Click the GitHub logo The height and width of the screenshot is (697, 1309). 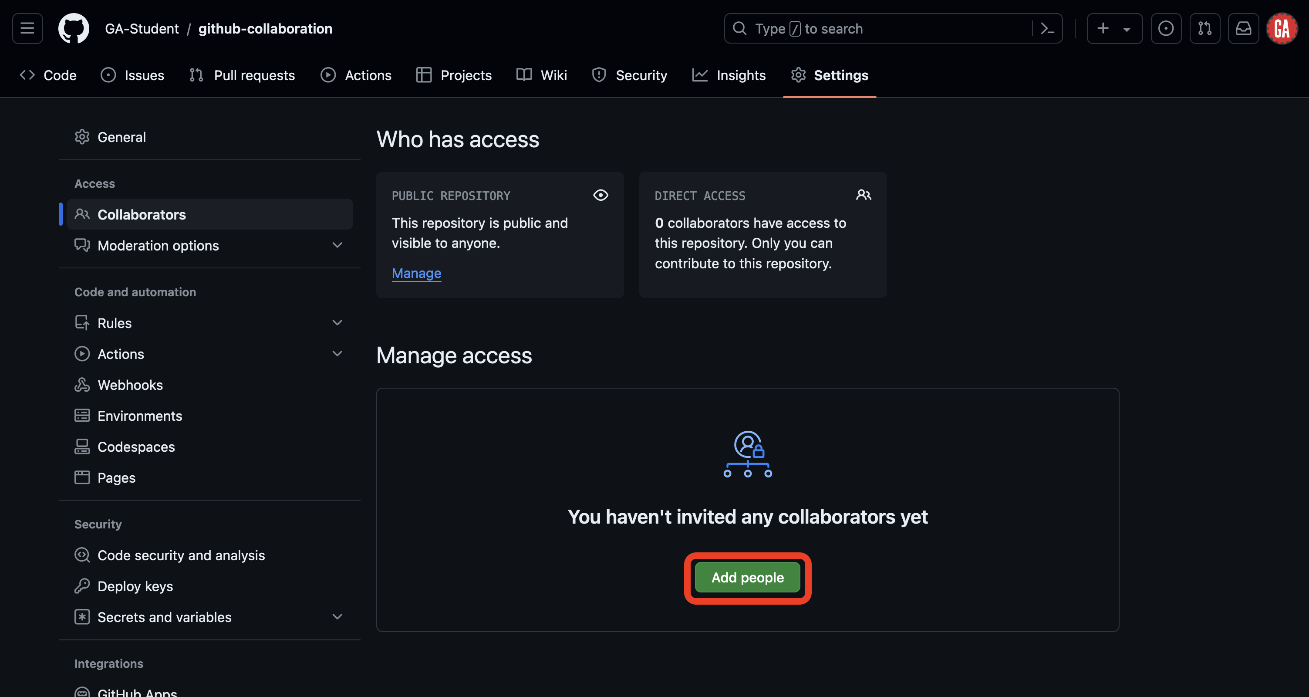[x=74, y=28]
